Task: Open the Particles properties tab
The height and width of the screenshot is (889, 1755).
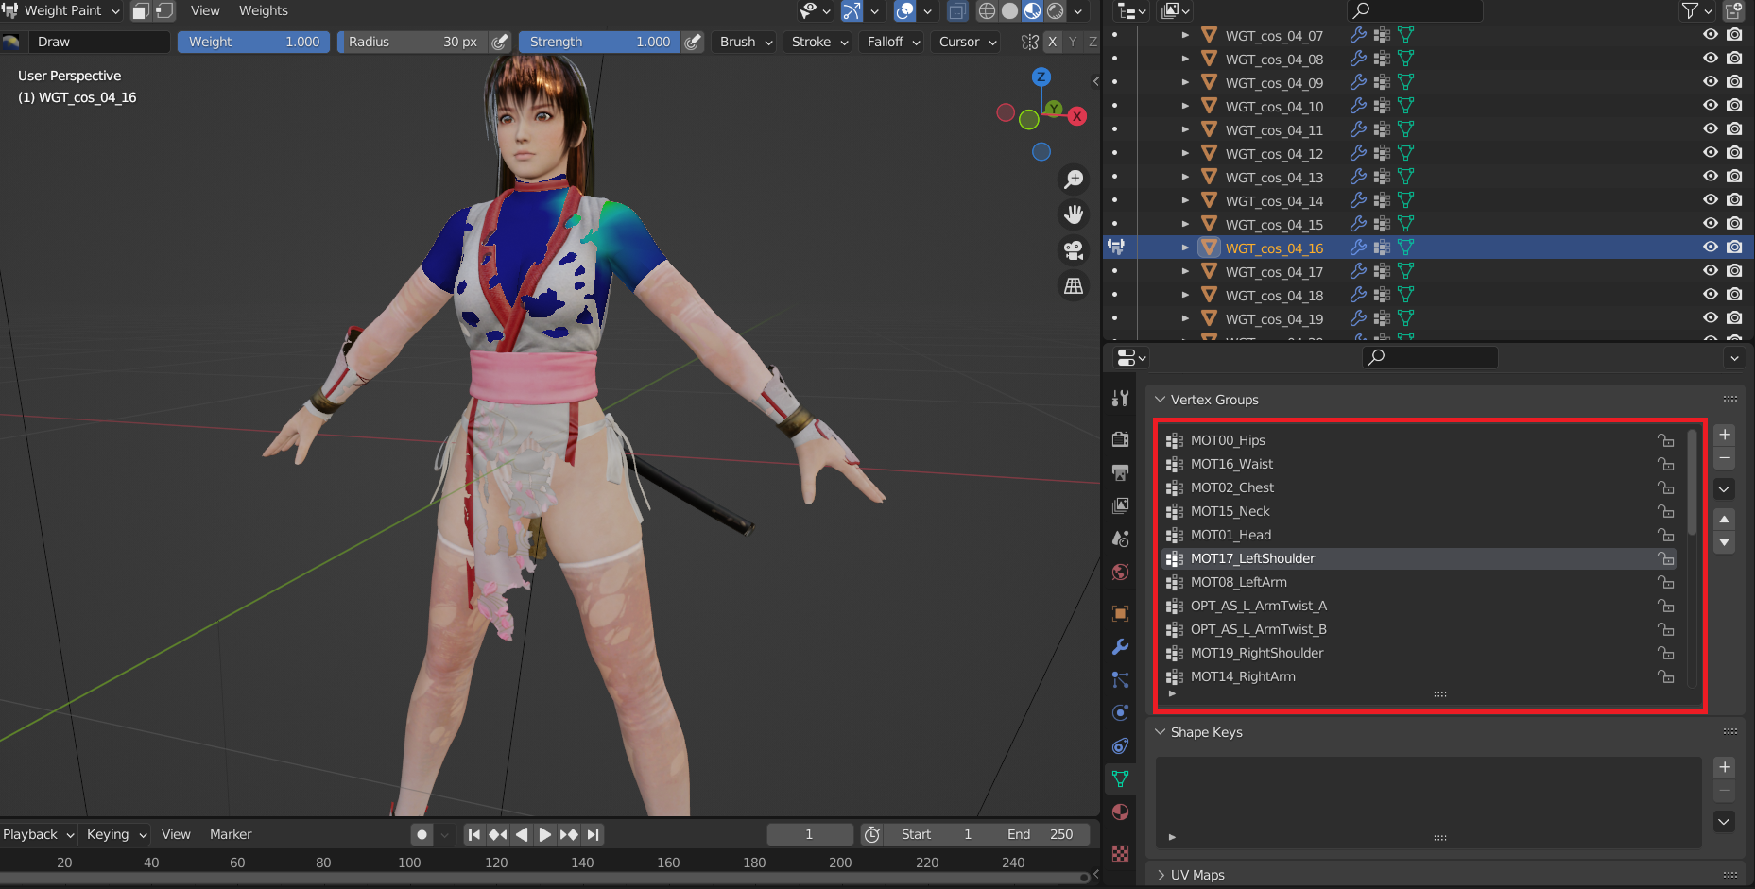Action: point(1120,679)
